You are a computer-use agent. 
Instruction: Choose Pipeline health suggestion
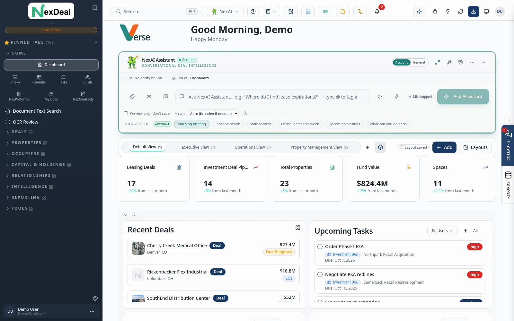click(228, 124)
